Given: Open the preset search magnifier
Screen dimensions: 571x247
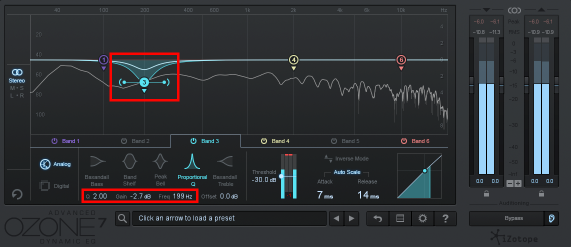Looking at the screenshot, I should [122, 218].
